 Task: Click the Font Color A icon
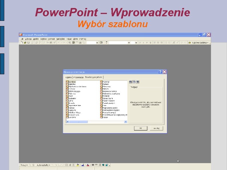tap(88, 165)
